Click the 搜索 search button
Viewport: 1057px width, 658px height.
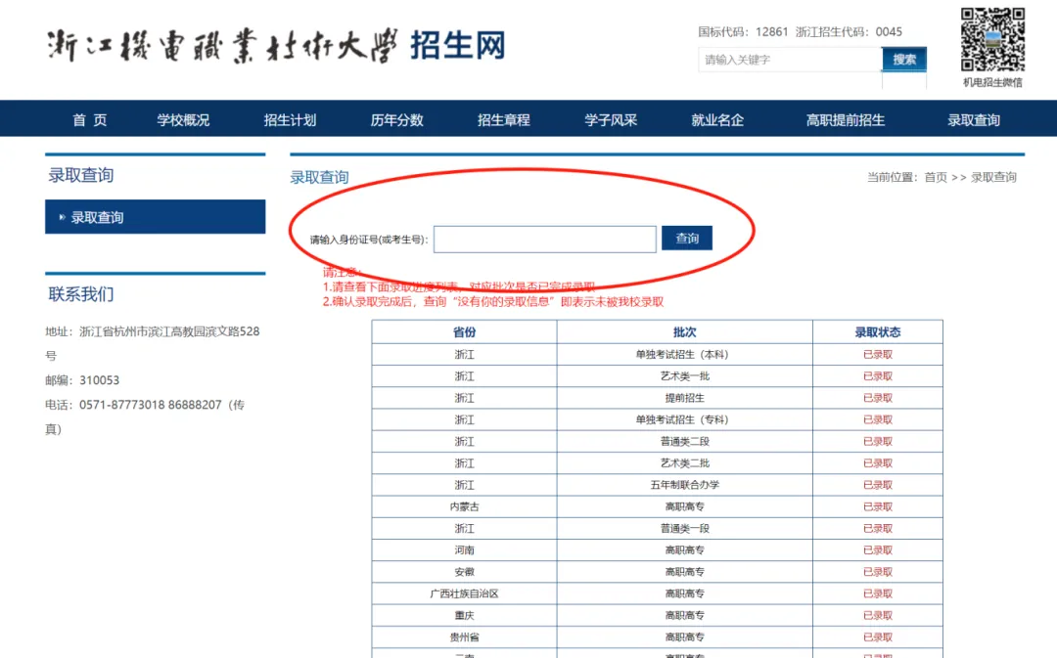tap(903, 60)
